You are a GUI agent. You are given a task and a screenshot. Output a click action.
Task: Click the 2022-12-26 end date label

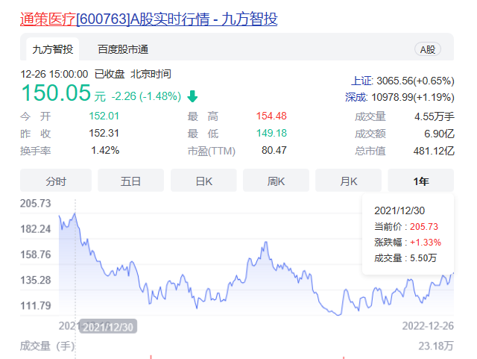pyautogui.click(x=428, y=326)
